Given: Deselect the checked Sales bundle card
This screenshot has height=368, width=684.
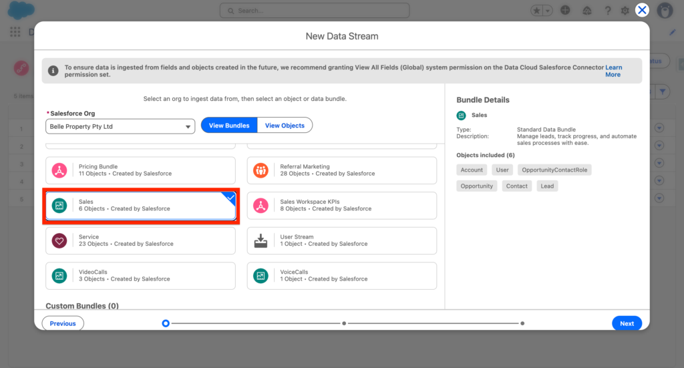Looking at the screenshot, I should (140, 206).
